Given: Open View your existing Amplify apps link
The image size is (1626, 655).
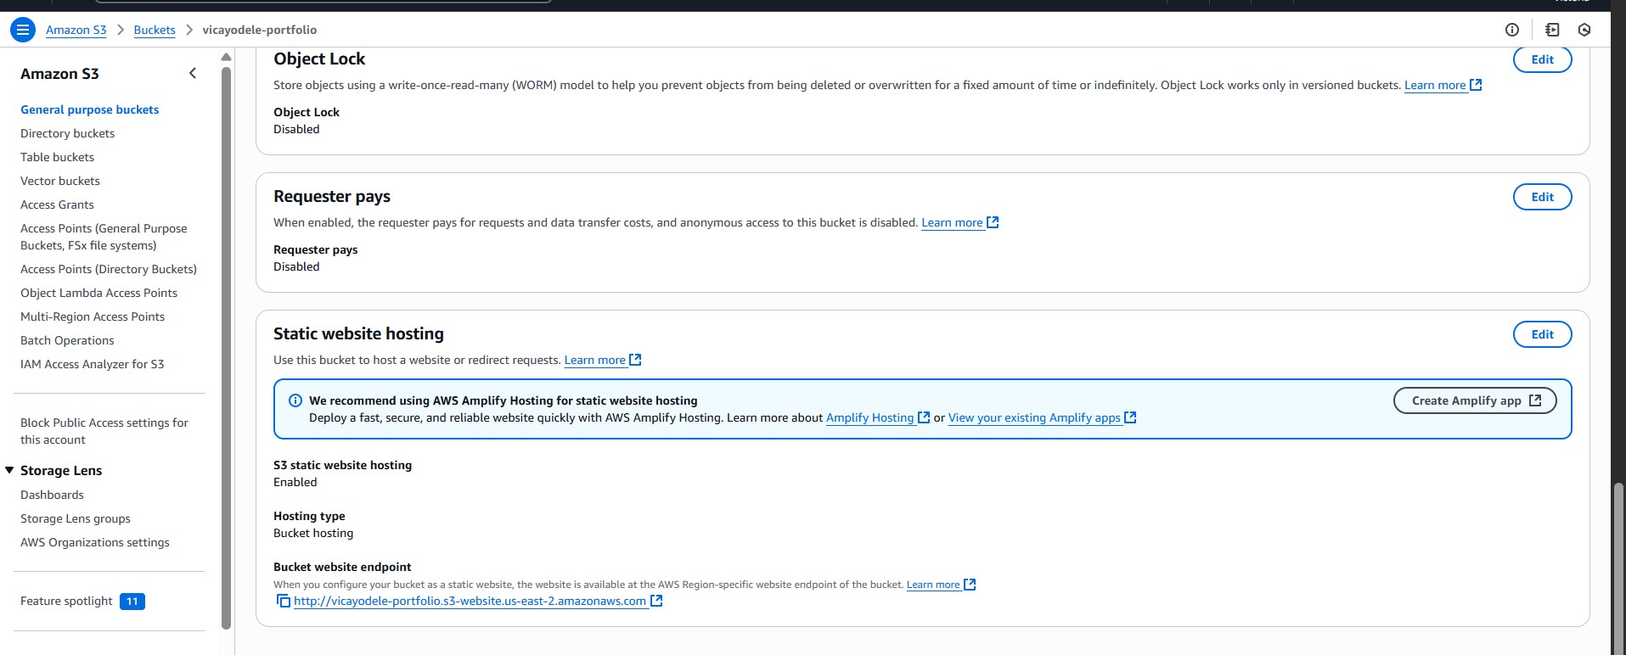Looking at the screenshot, I should click(x=1034, y=417).
